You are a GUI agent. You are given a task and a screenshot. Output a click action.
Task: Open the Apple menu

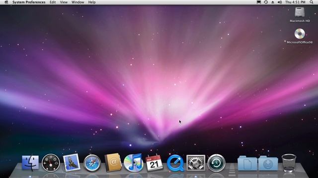(6, 2)
